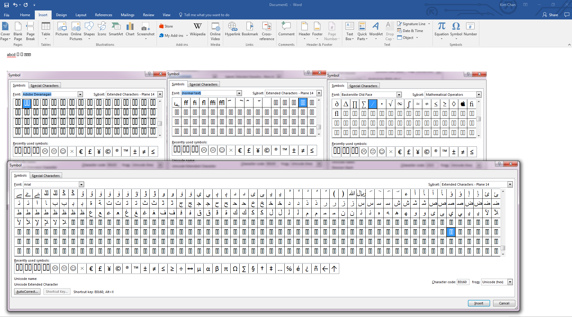The width and height of the screenshot is (572, 317).
Task: Insert a new Comment
Action: [286, 29]
